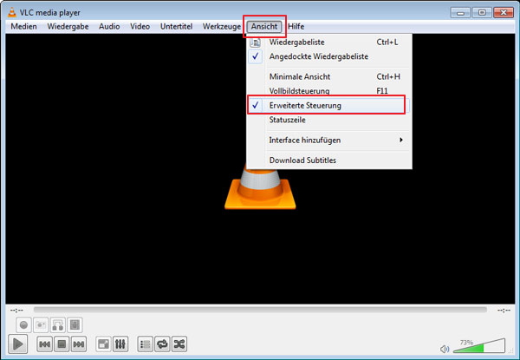Click the VLC cone icon in title bar
The image size is (520, 360).
(x=12, y=13)
